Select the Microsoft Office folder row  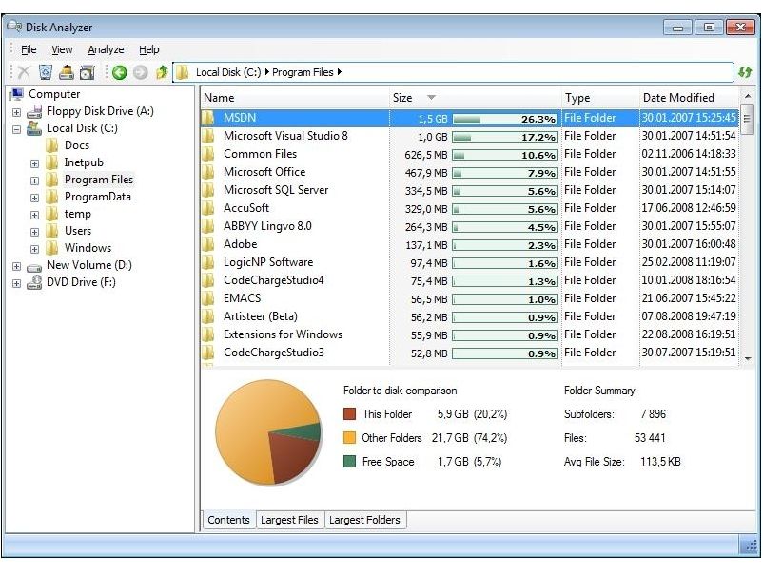[470, 172]
